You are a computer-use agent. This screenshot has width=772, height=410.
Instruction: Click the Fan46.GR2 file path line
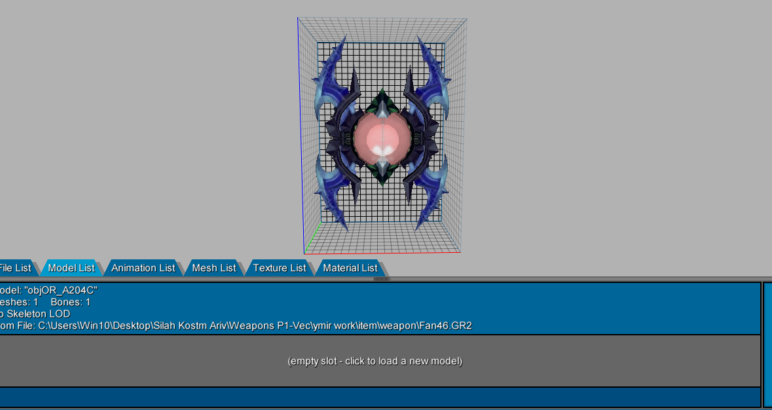click(x=236, y=326)
